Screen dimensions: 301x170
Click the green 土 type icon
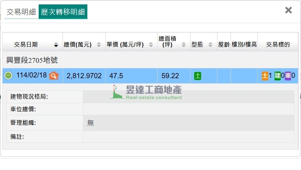[198, 76]
